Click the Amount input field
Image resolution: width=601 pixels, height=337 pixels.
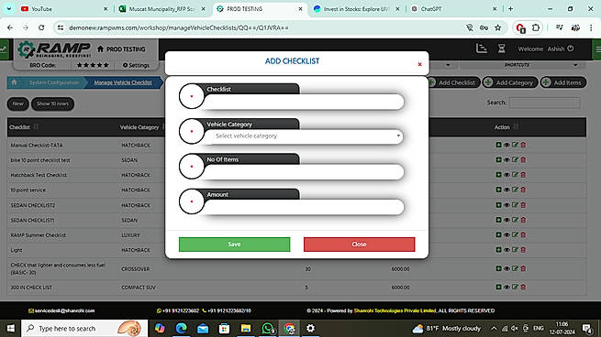pos(304,207)
